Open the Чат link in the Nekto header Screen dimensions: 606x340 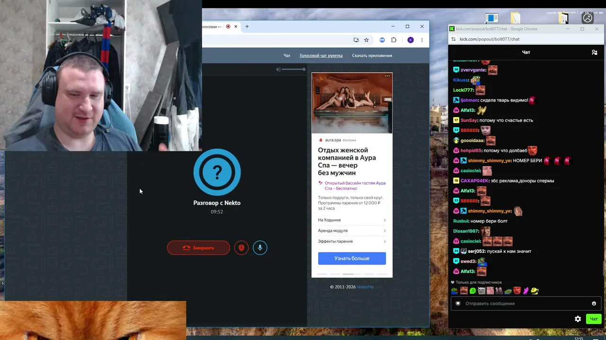(287, 56)
